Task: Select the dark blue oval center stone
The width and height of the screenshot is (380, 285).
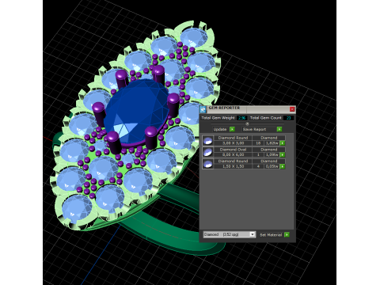Action: [137, 111]
